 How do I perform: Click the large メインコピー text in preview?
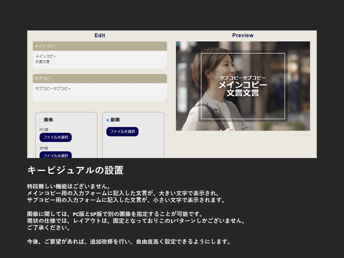coord(243,85)
